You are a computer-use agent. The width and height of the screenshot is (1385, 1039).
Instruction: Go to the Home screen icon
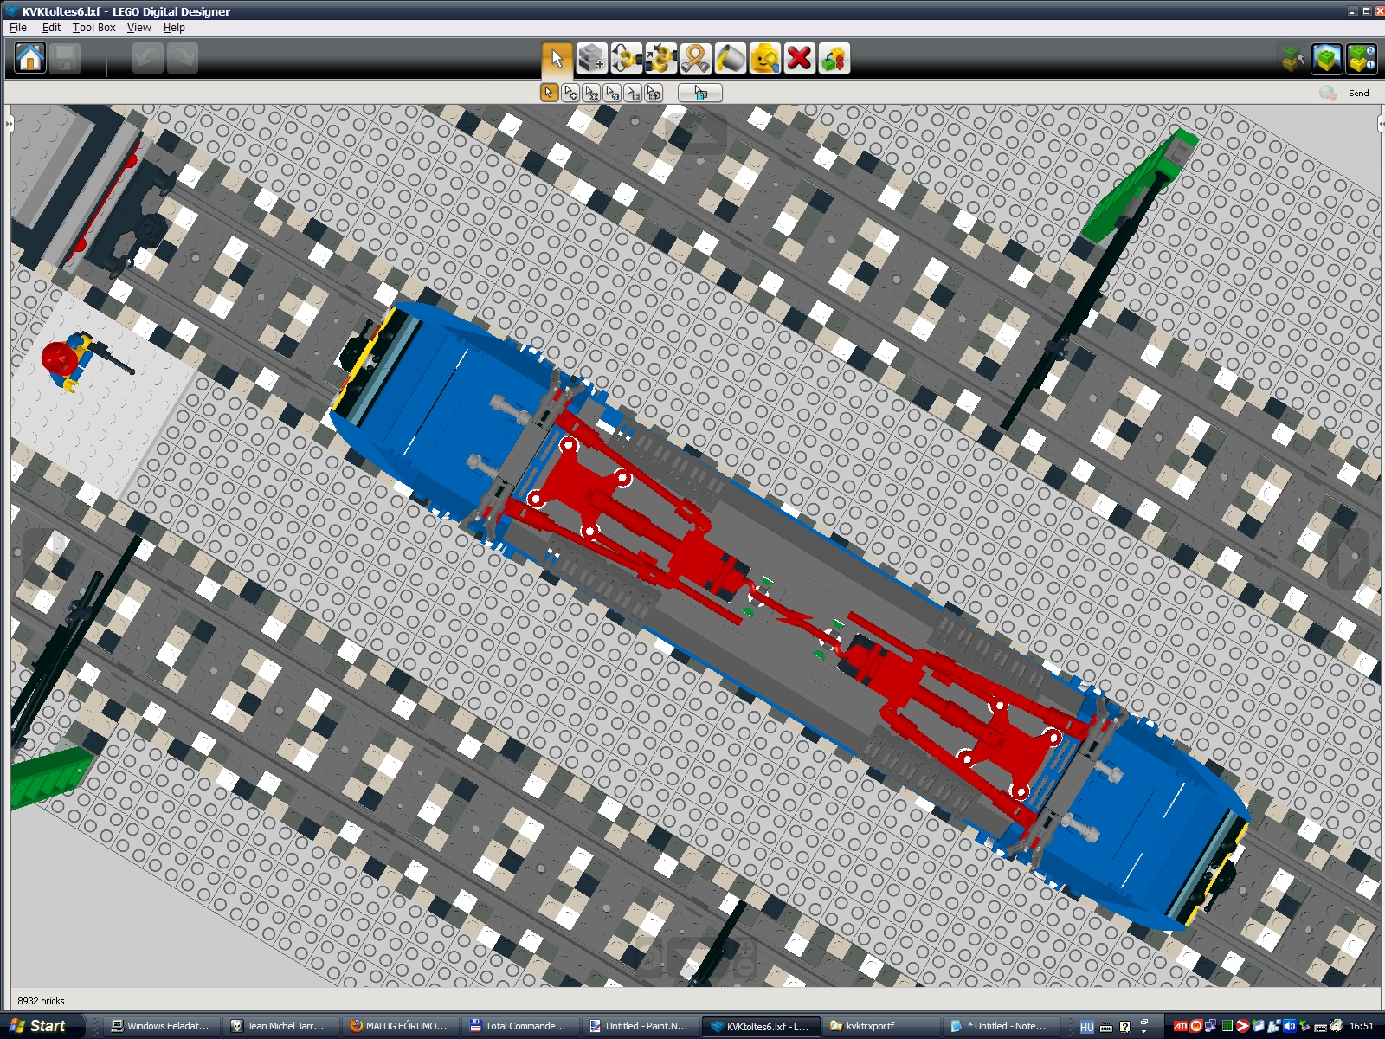30,59
